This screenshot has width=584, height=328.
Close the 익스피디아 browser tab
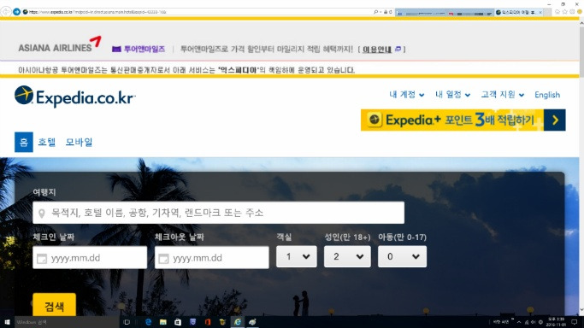coord(540,12)
